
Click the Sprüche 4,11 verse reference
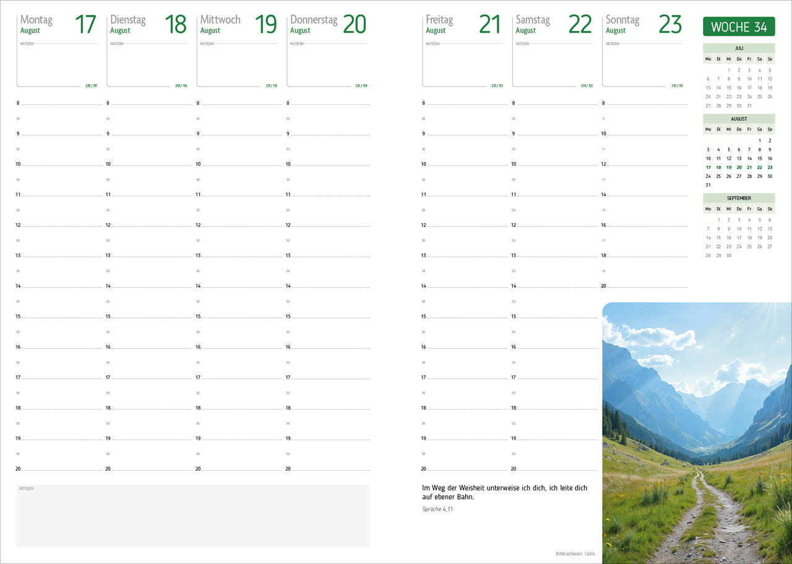[x=437, y=509]
